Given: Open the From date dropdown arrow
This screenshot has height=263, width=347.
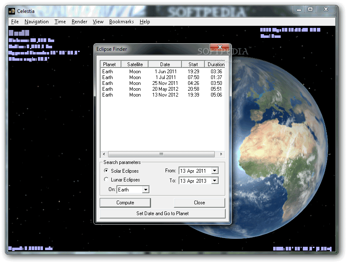Looking at the screenshot, I should [x=214, y=171].
